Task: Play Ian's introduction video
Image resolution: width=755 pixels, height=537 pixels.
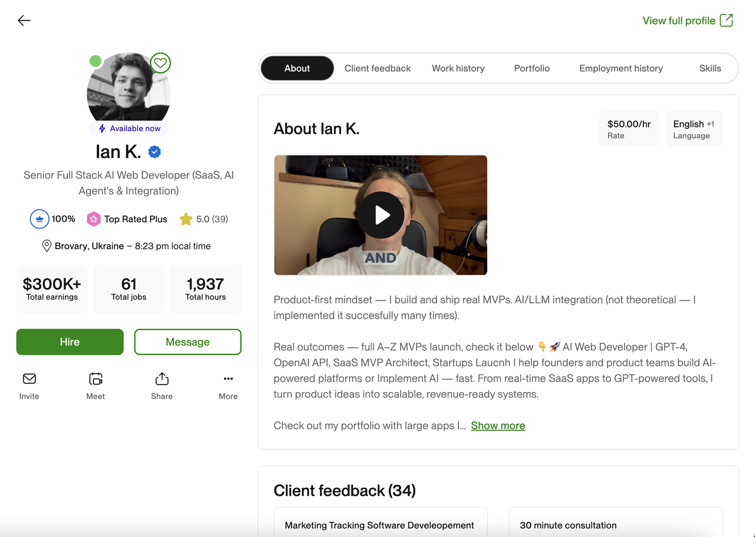Action: pos(380,215)
